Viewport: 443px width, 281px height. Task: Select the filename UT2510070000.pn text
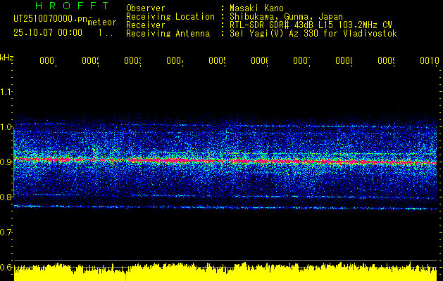click(x=50, y=19)
